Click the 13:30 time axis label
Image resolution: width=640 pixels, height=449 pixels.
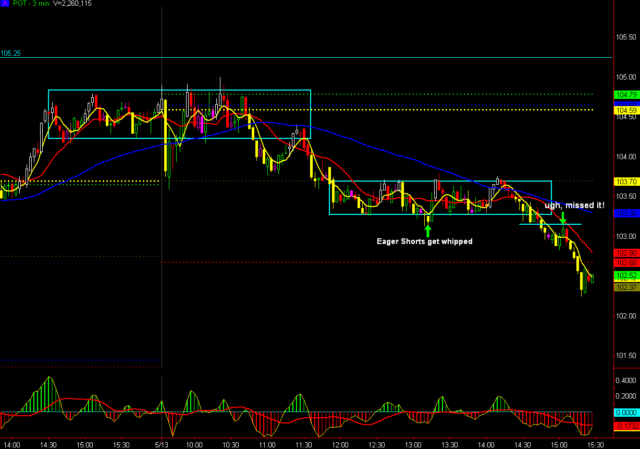(449, 445)
